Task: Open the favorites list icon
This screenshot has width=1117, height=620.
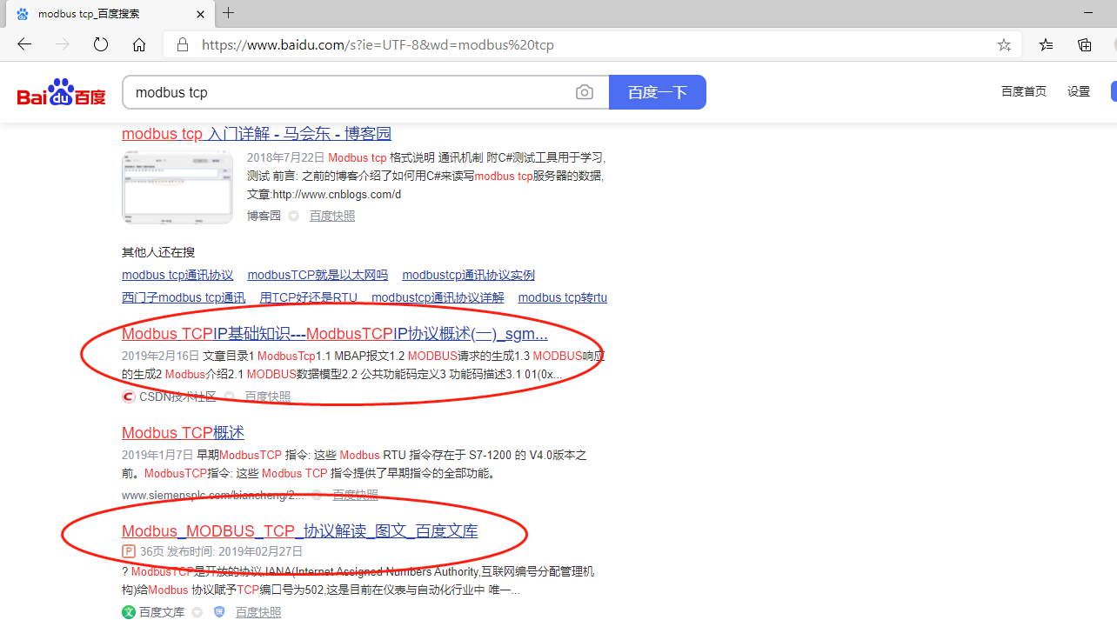Action: [1046, 44]
